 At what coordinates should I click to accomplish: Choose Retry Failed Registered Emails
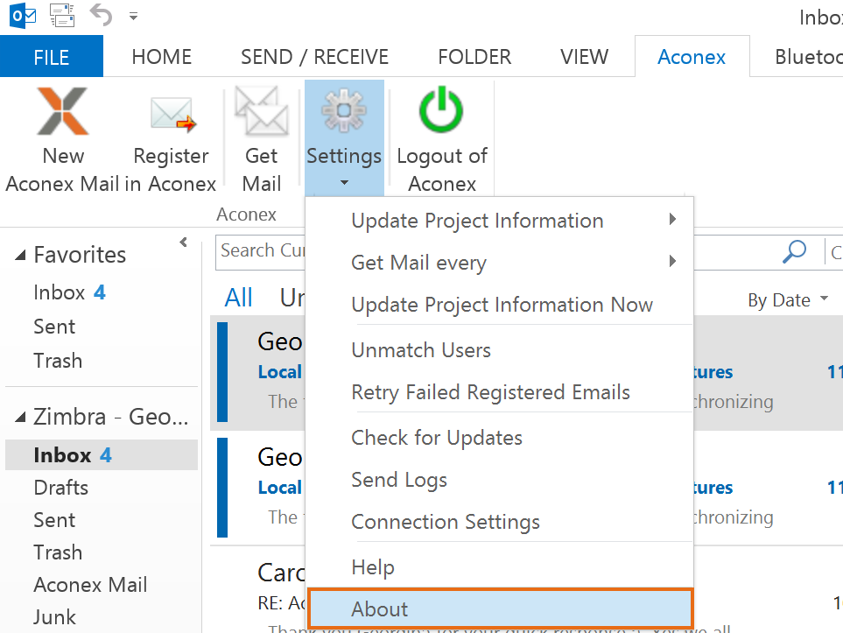500,392
